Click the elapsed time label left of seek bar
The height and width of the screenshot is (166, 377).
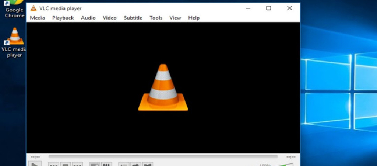click(35, 157)
